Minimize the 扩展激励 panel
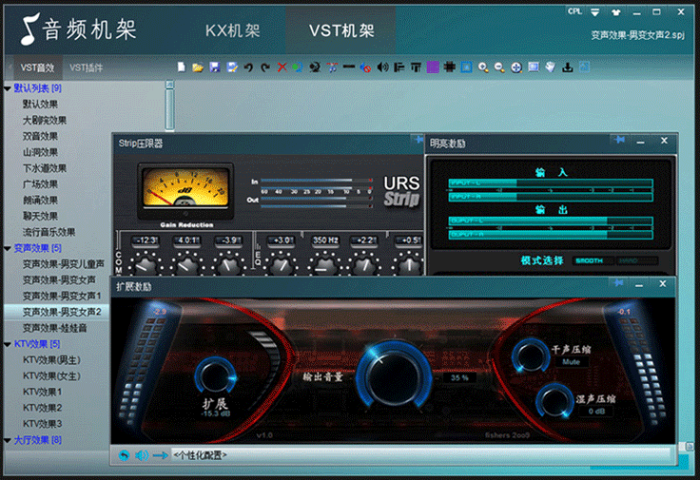Viewport: 700px width, 480px height. coord(639,284)
